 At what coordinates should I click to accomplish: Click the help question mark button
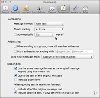point(95,93)
